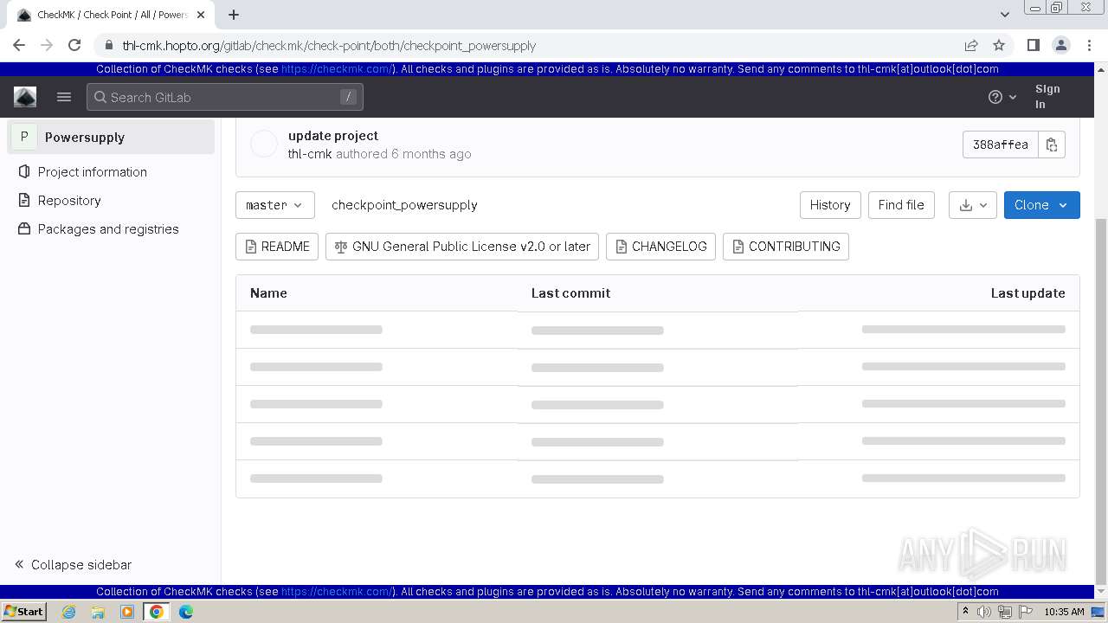Open the Help question-mark menu
The height and width of the screenshot is (623, 1108).
pyautogui.click(x=1002, y=97)
